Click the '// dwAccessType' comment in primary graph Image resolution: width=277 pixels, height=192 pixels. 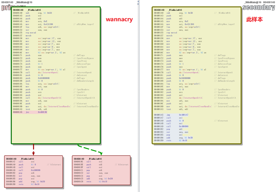pos(82,64)
